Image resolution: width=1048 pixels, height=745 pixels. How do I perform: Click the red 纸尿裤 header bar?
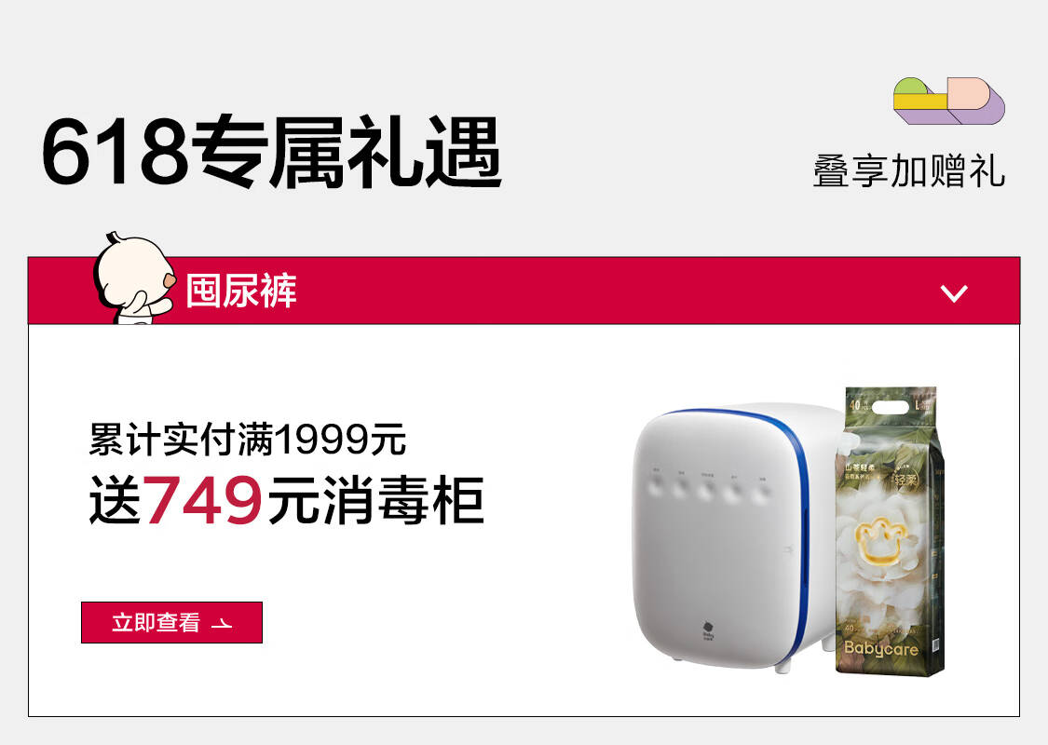click(524, 291)
